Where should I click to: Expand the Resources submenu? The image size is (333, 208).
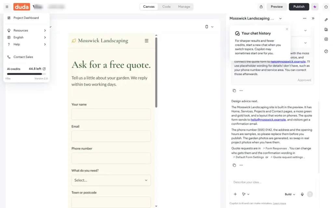coord(27,30)
